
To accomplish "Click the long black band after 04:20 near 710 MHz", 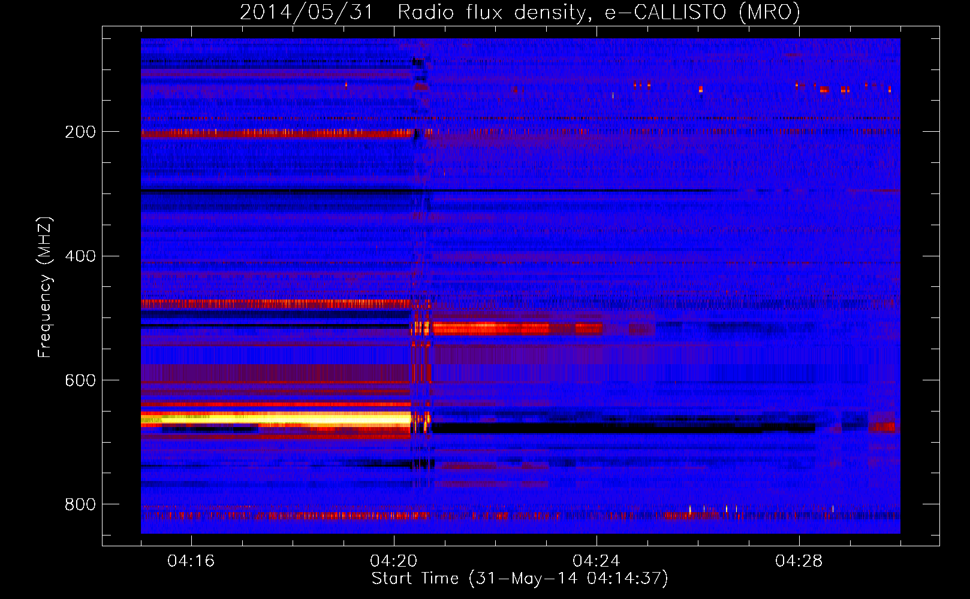I will pos(623,428).
